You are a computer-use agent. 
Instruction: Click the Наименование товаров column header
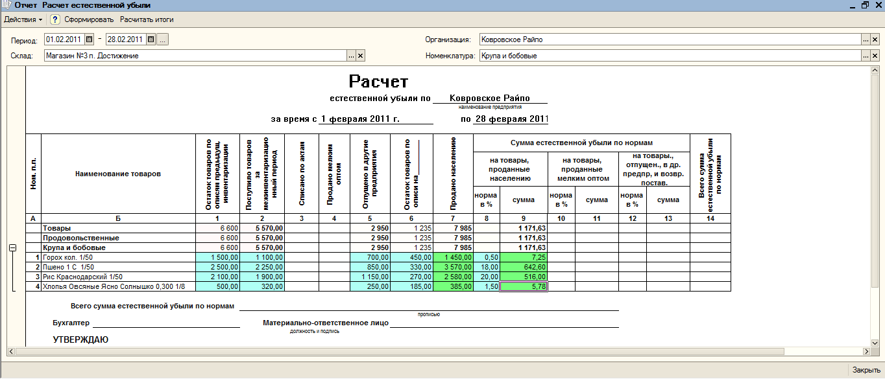pyautogui.click(x=118, y=174)
